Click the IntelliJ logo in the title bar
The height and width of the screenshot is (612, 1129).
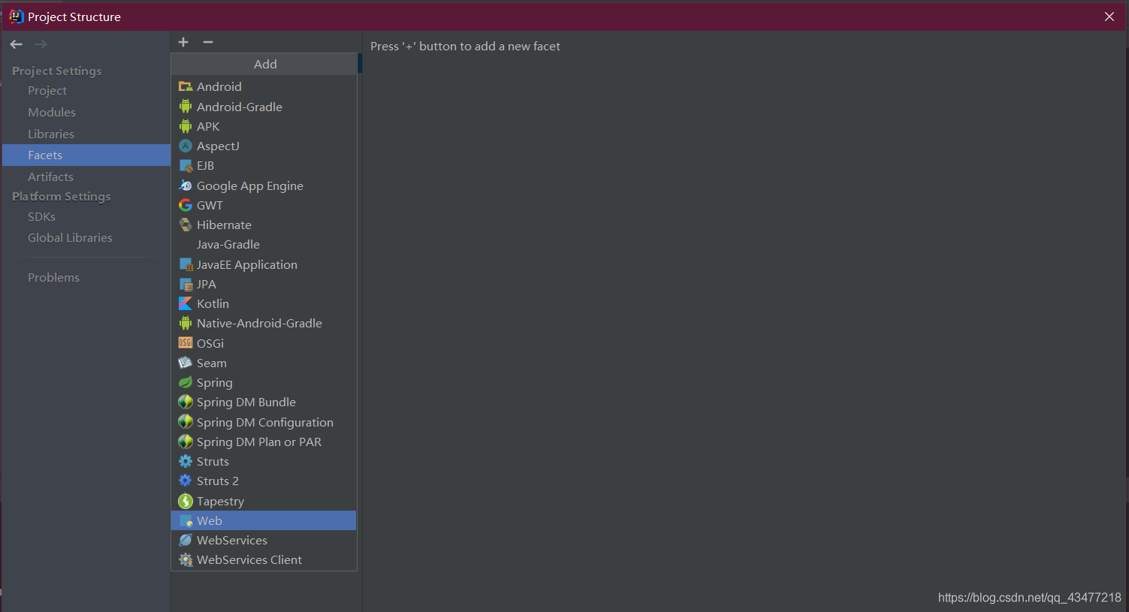tap(17, 17)
